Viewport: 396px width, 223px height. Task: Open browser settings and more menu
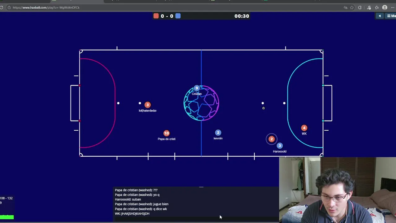click(393, 7)
